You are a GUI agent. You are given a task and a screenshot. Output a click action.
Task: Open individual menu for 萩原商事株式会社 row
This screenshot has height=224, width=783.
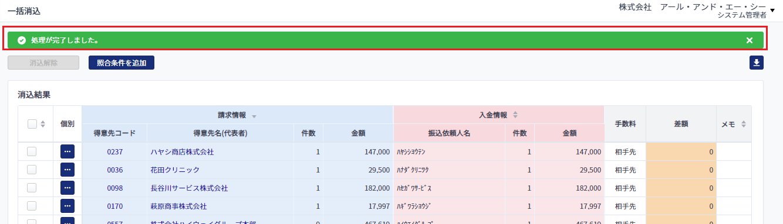point(67,206)
